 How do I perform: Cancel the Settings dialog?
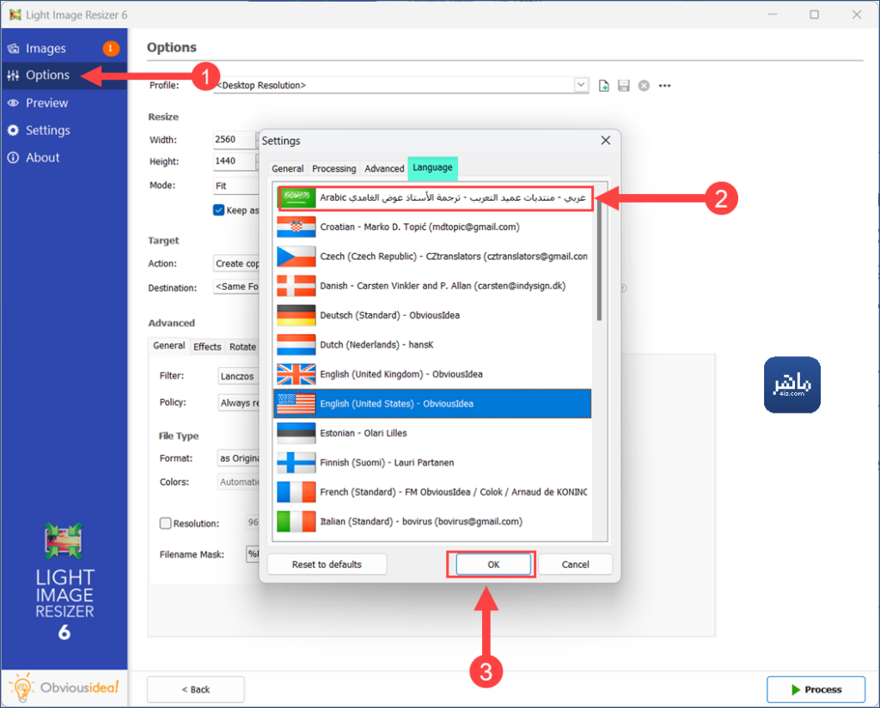575,565
